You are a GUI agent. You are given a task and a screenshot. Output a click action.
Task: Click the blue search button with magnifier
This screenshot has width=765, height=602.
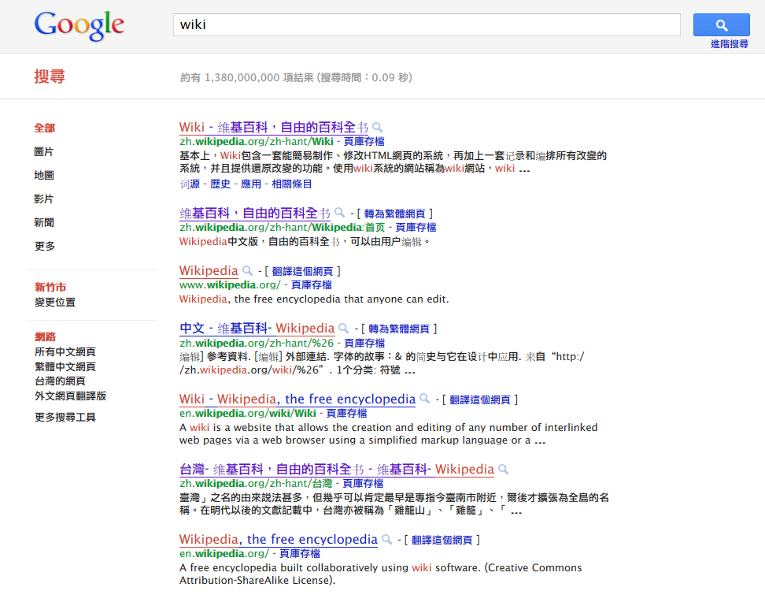[721, 25]
